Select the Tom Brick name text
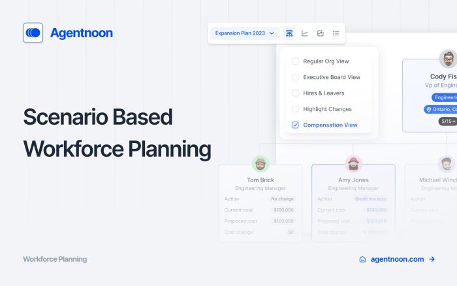Viewport: 457px width, 286px height. [x=260, y=180]
